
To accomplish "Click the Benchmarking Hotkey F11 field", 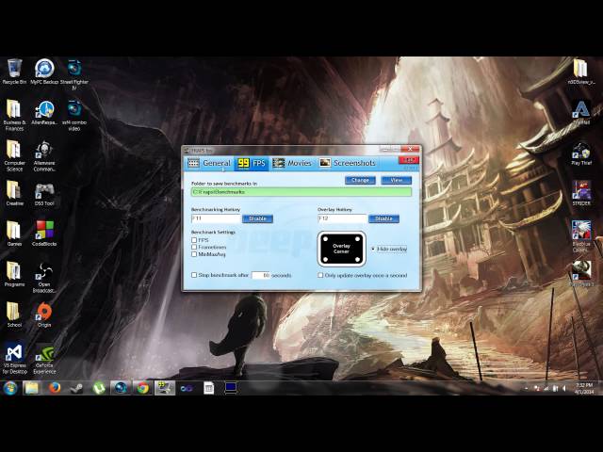I will pyautogui.click(x=216, y=218).
